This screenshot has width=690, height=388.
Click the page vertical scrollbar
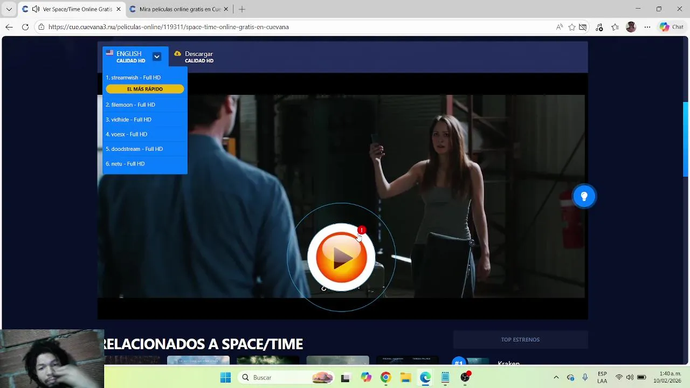click(x=686, y=139)
